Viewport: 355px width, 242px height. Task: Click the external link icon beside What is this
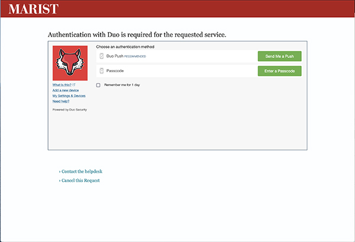[74, 85]
